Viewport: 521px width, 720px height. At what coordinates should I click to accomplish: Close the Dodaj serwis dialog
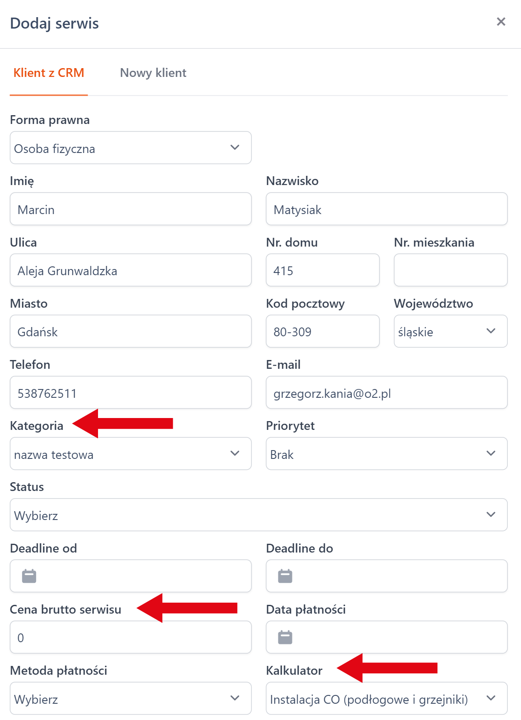501,22
